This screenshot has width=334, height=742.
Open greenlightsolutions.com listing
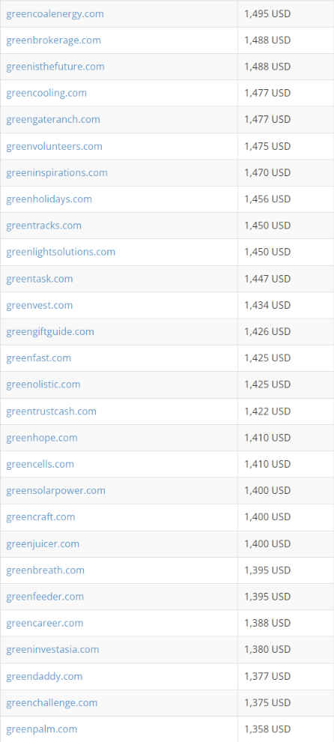tap(61, 253)
